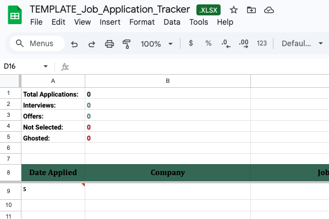329x219 pixels.
Task: Format as currency with dollar icon
Action: [x=191, y=43]
